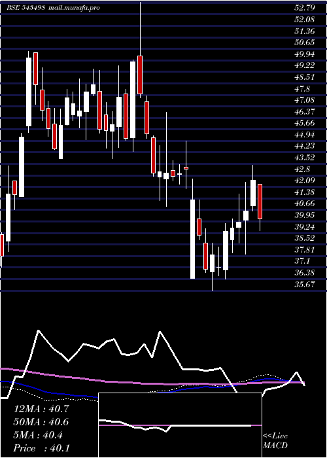Viewport: 327px width, 458px height.
Task: Select the 48.51 price axis label
Action: [x=305, y=77]
